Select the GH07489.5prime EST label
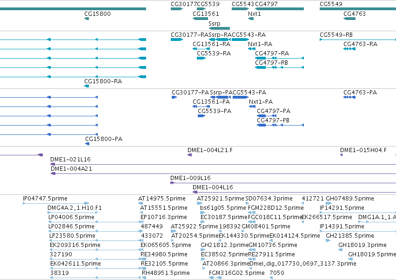Screen dimensions: 396x280 pyautogui.click(x=350, y=199)
